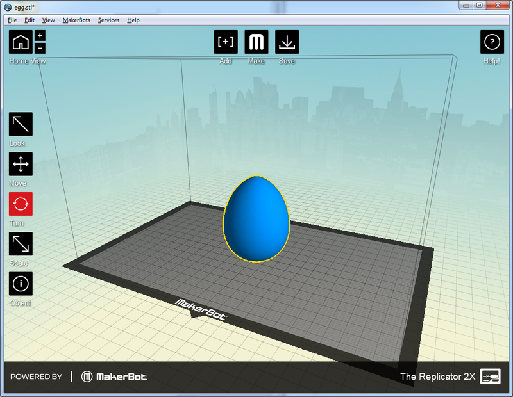
Task: Click the Replicator 2X text label
Action: coord(437,377)
